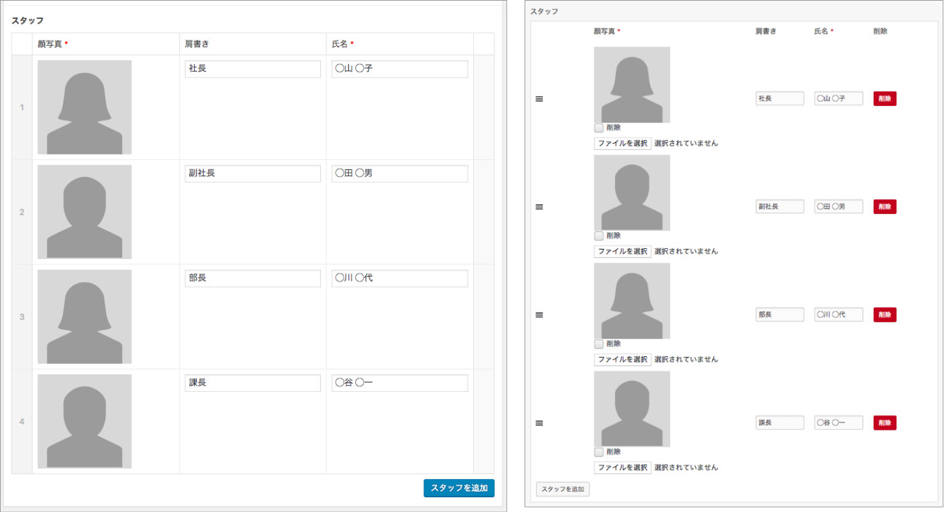Delete the 社長 row with red 削除 button
The height and width of the screenshot is (512, 944).
pos(885,98)
